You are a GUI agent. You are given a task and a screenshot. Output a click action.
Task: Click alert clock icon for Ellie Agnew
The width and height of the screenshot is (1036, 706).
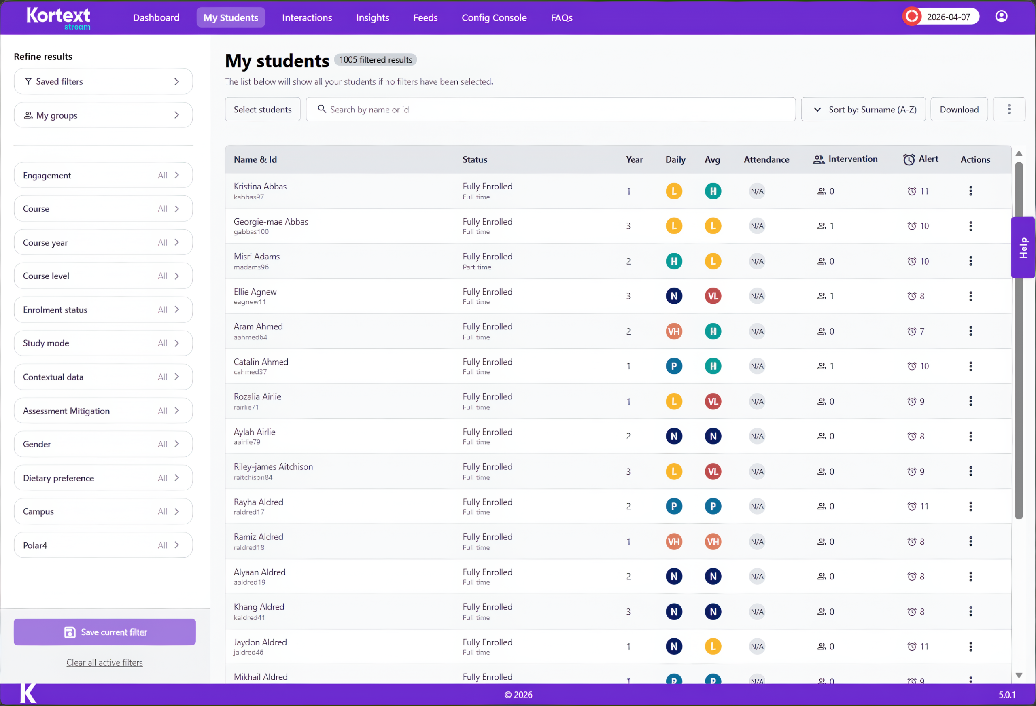tap(912, 297)
